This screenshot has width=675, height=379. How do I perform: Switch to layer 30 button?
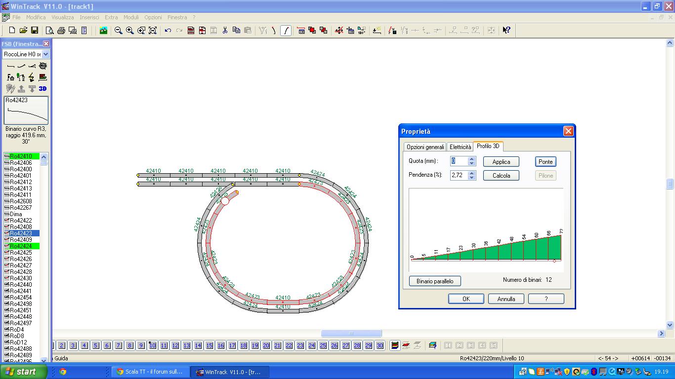pyautogui.click(x=380, y=345)
